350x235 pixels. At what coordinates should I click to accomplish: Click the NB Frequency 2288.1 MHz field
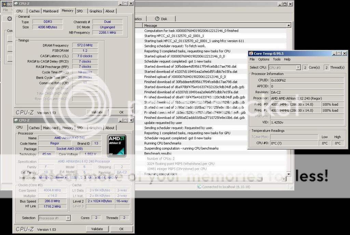pos(107,32)
